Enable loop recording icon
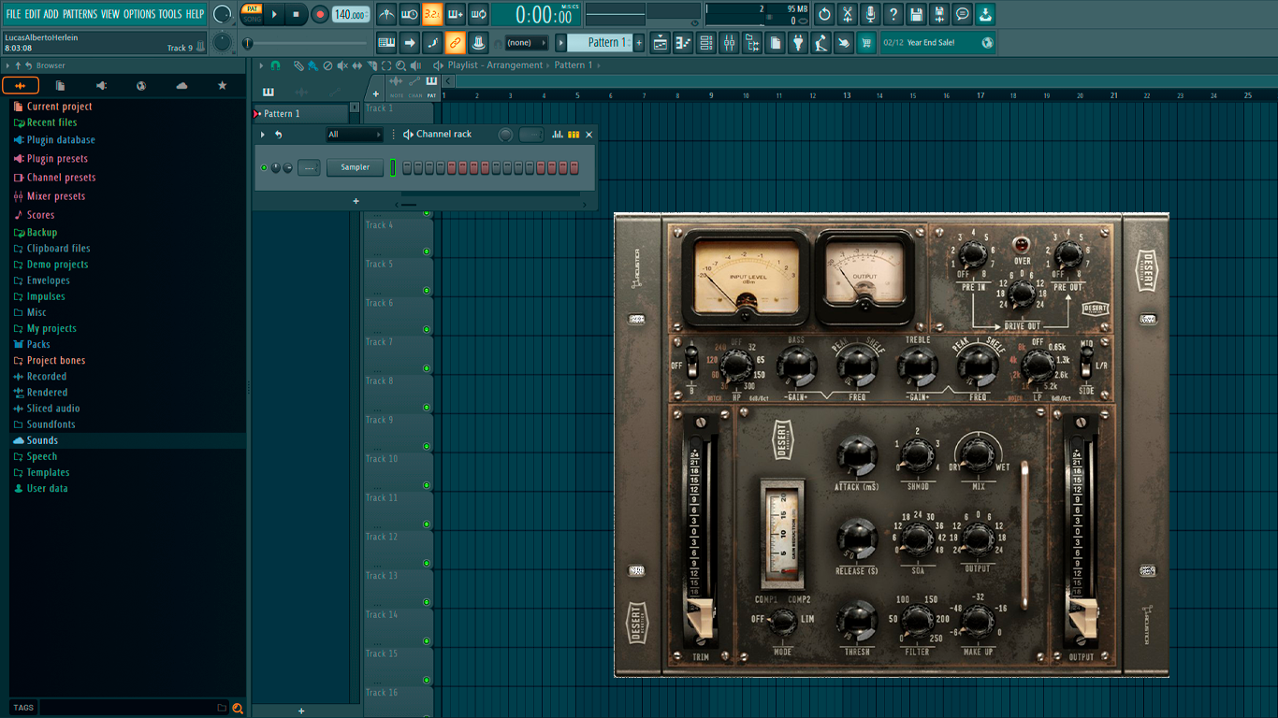The image size is (1278, 718). point(478,14)
